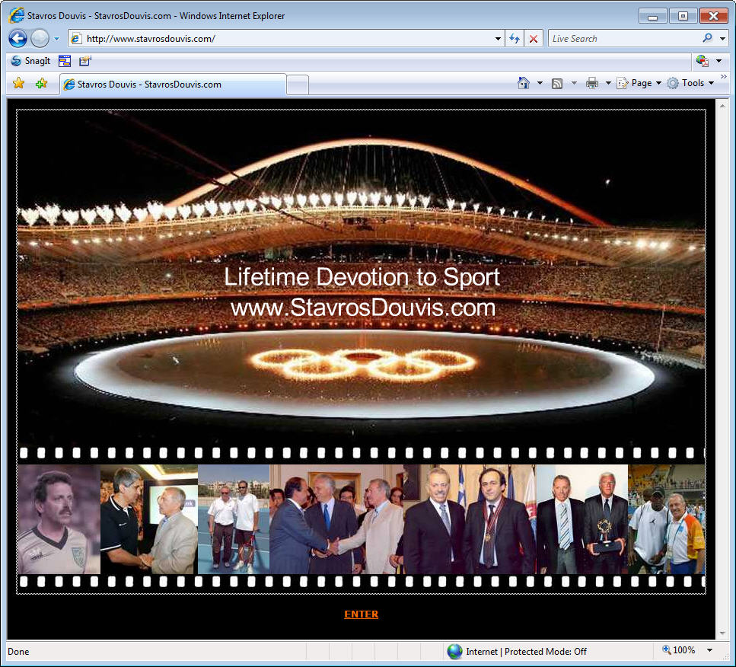The width and height of the screenshot is (736, 667).
Task: Expand the Print options dropdown arrow
Action: [608, 83]
